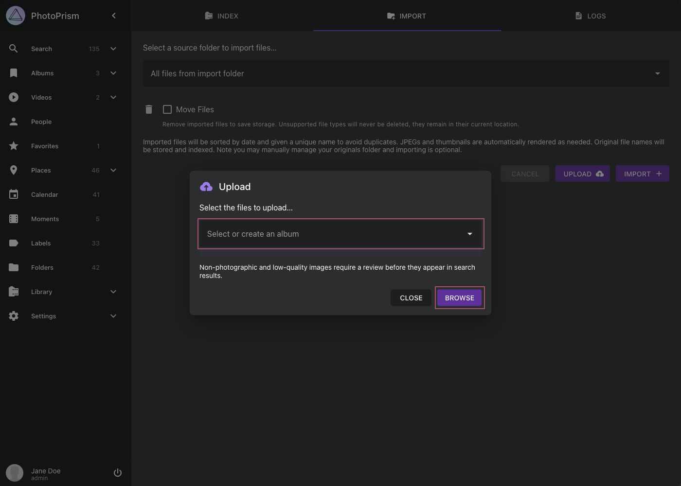Image resolution: width=681 pixels, height=486 pixels.
Task: Switch to the INDEX tab
Action: pos(221,16)
